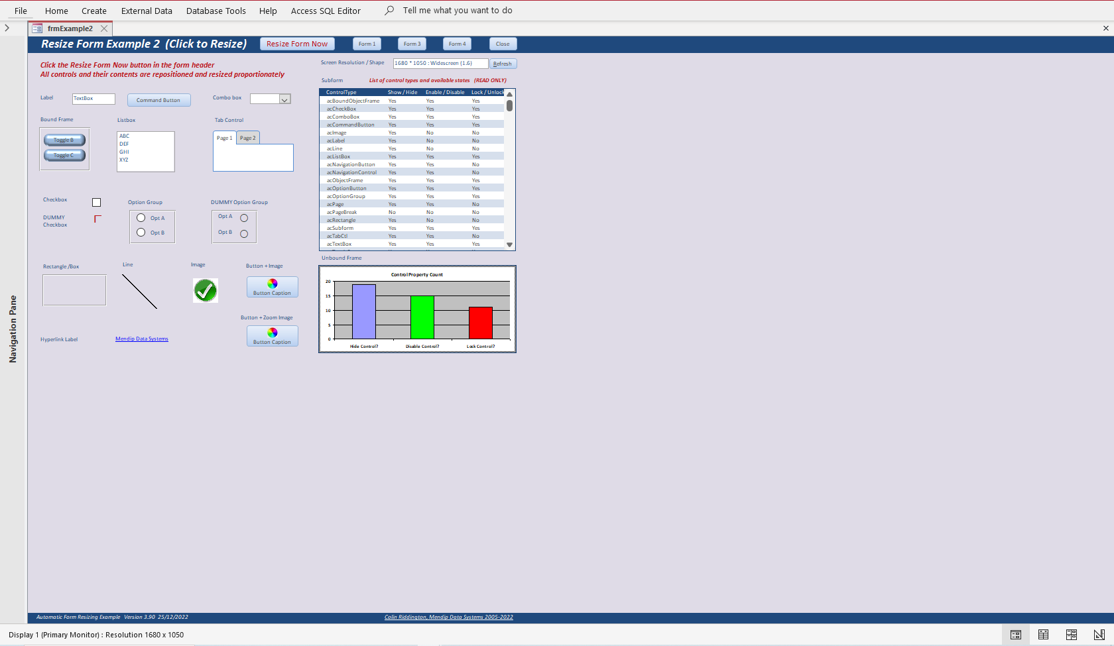Screen dimensions: 1114x646
Task: Click into the TextBox field
Action: point(93,99)
